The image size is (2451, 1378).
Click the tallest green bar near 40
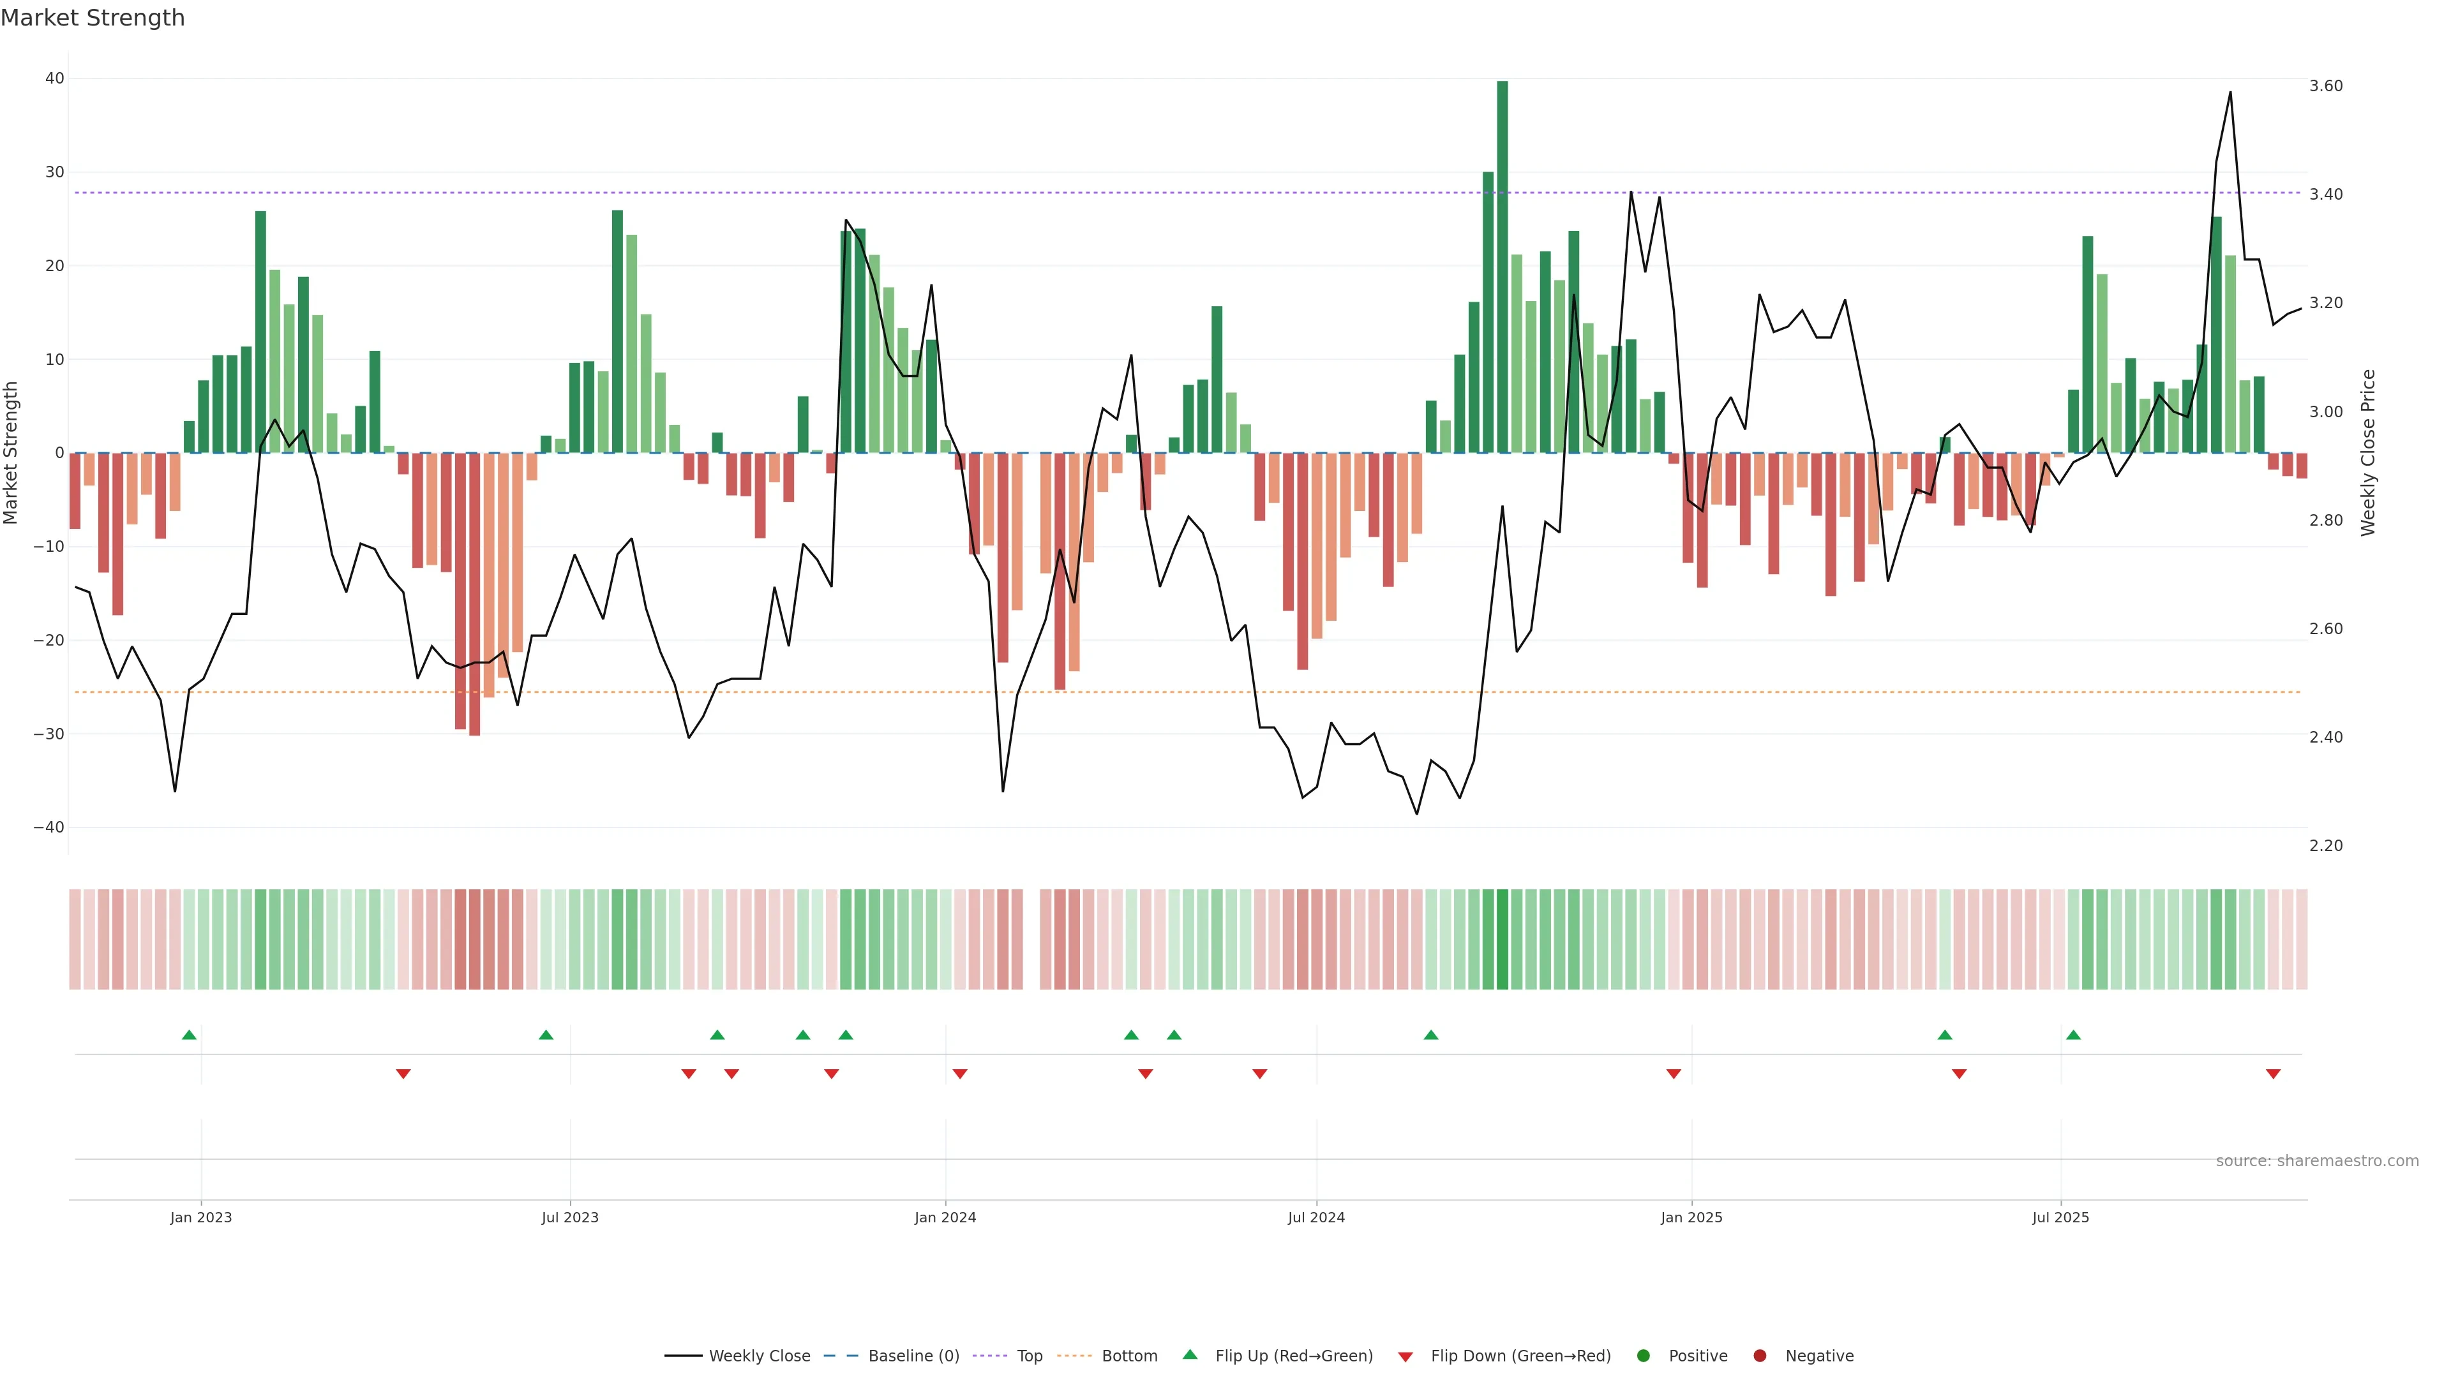(1503, 266)
